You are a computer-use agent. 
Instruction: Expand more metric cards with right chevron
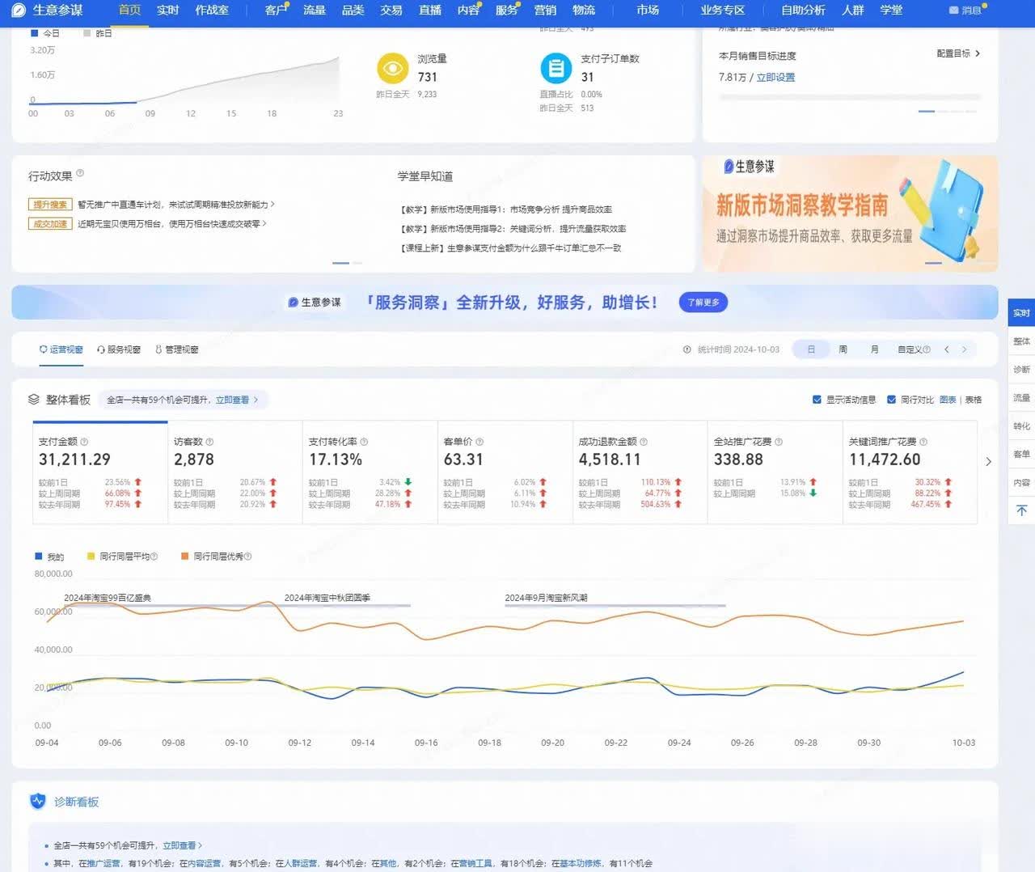coord(988,462)
